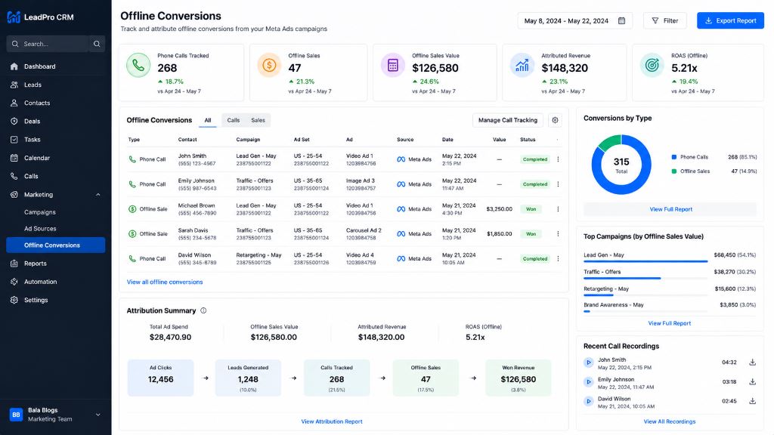
Task: Open Settings in sidebar
Action: [55, 300]
